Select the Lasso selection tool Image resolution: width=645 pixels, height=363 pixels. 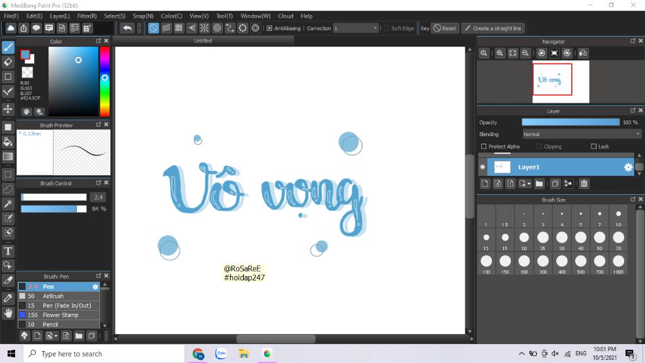(8, 189)
